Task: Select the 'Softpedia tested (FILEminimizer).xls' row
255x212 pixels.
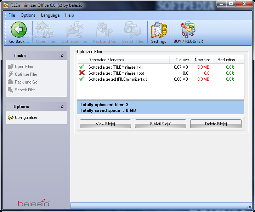Action: click(160, 79)
